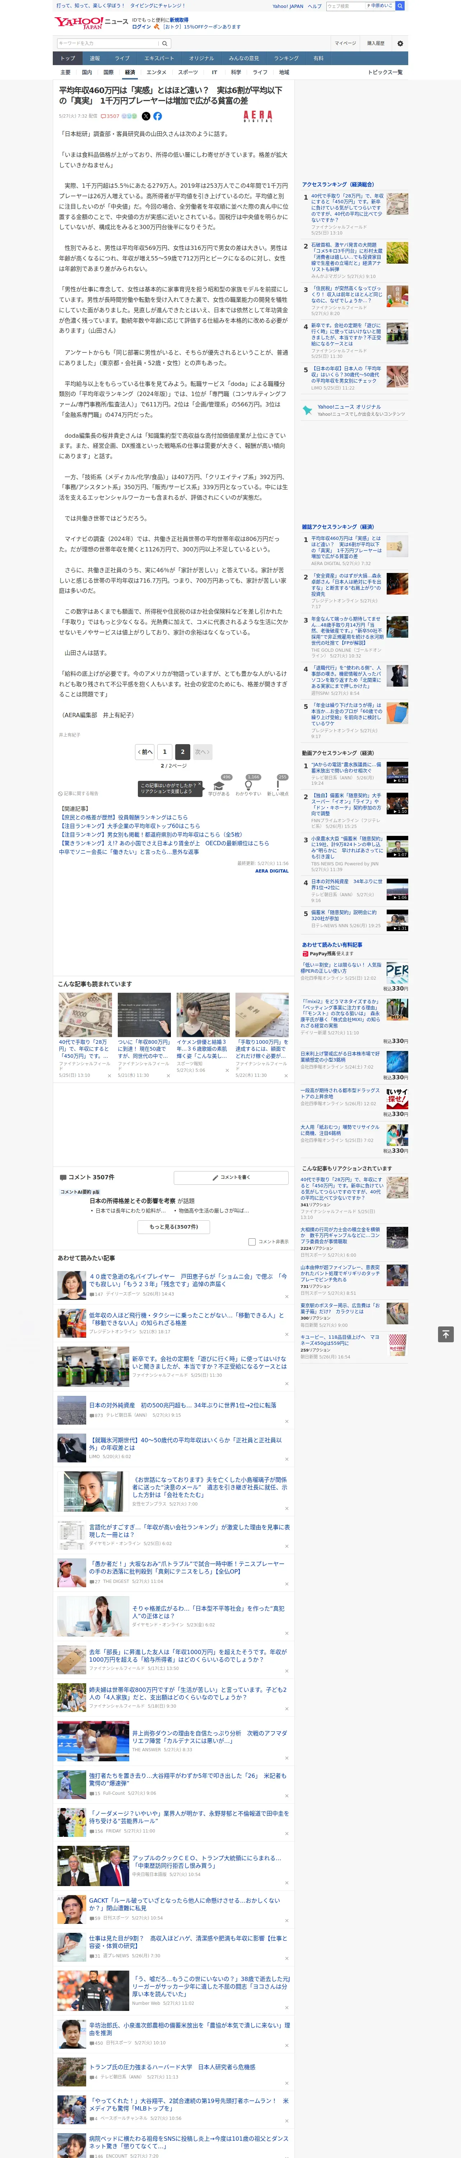Open settings via the gear icon
The image size is (461, 2158).
click(399, 44)
